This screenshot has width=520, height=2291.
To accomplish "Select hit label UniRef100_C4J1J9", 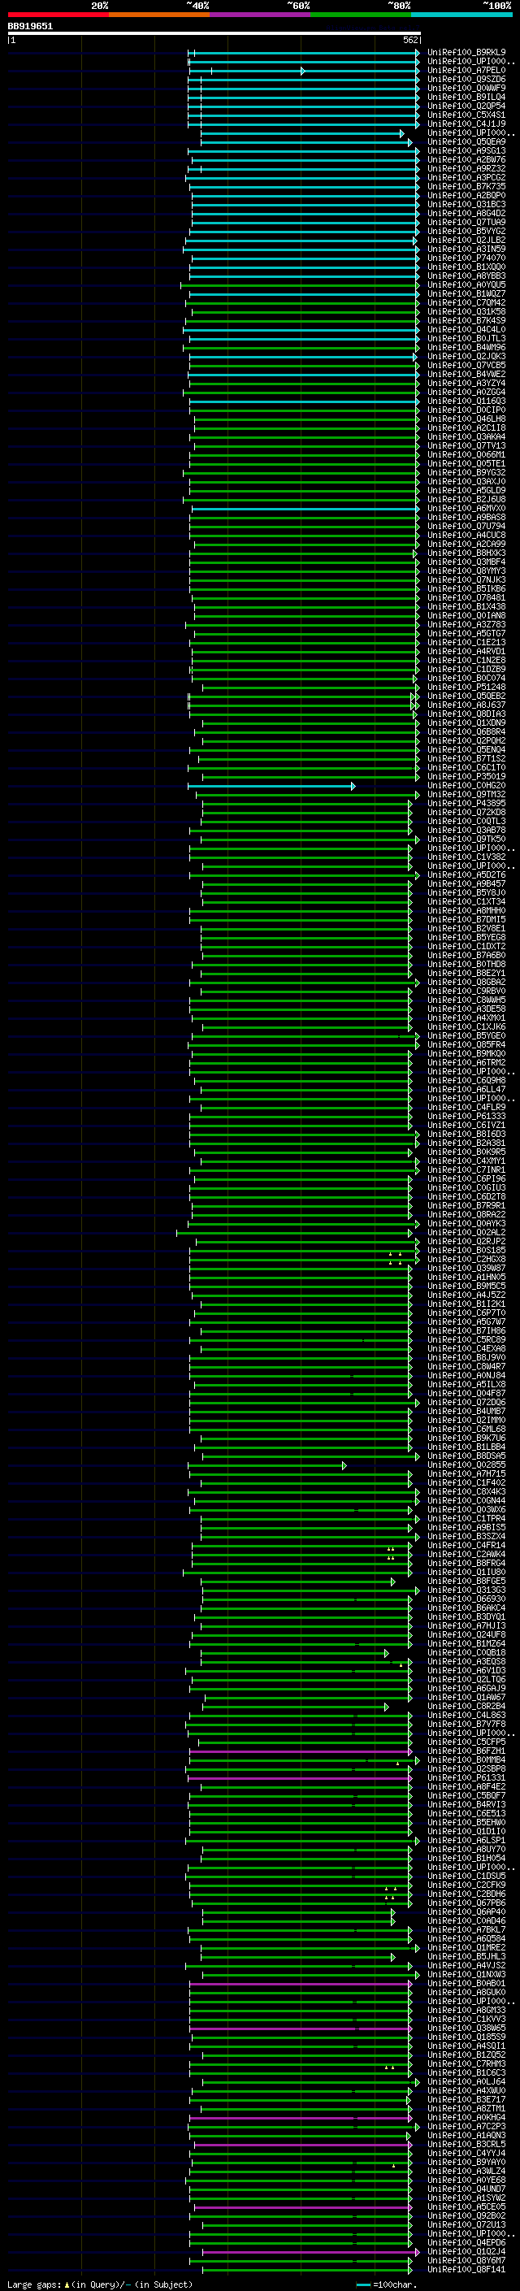I will (466, 124).
